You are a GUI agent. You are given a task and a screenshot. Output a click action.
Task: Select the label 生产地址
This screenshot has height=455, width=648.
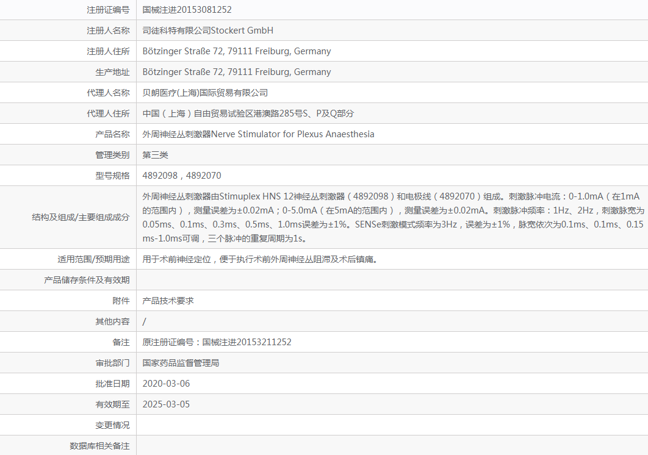point(112,72)
